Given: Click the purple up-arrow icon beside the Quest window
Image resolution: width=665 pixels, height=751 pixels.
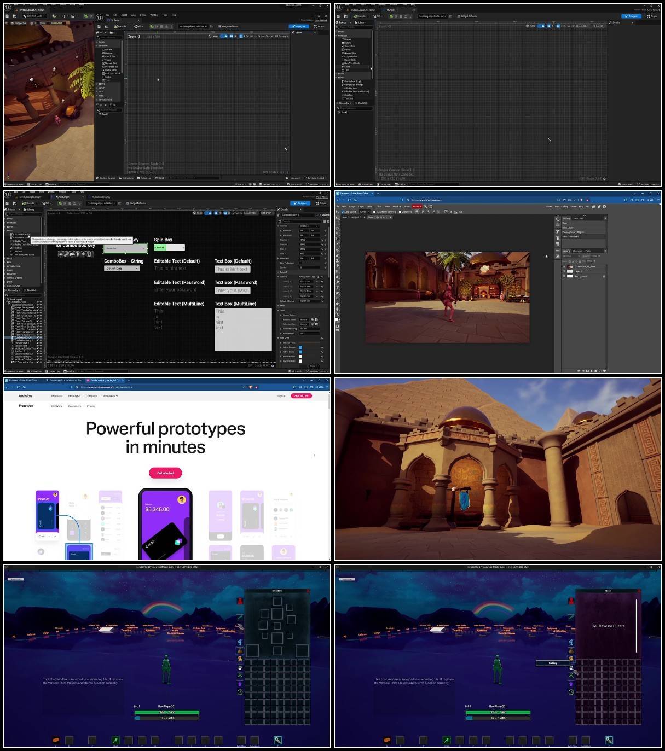Looking at the screenshot, I should [571, 684].
